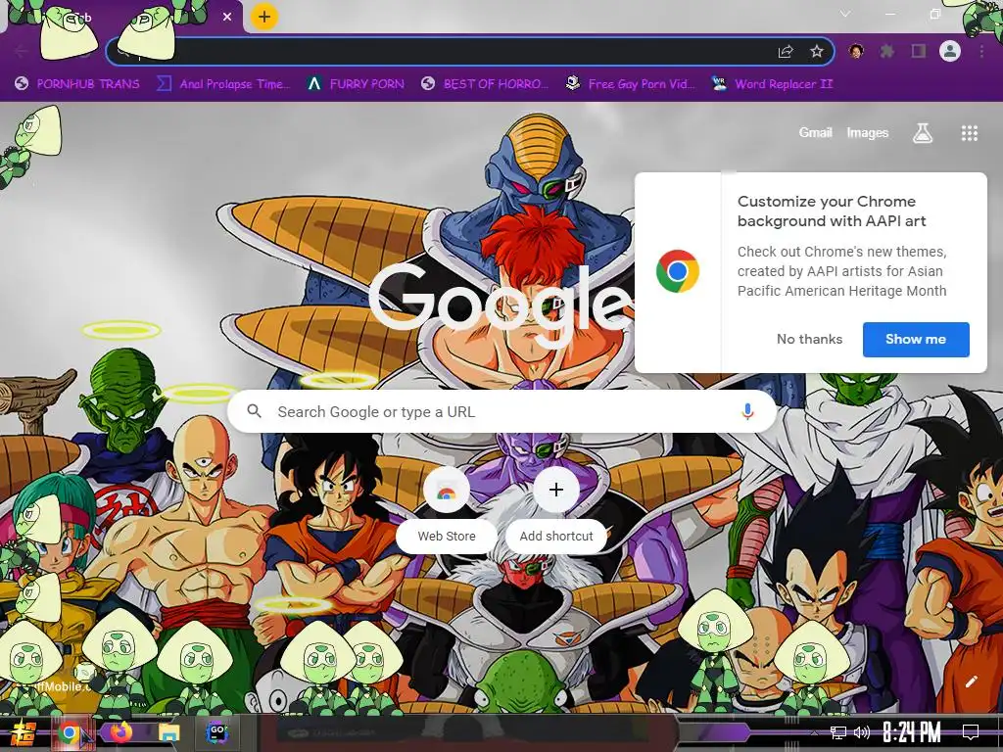
Task: Open the GoLand taskbar icon
Action: tap(216, 732)
